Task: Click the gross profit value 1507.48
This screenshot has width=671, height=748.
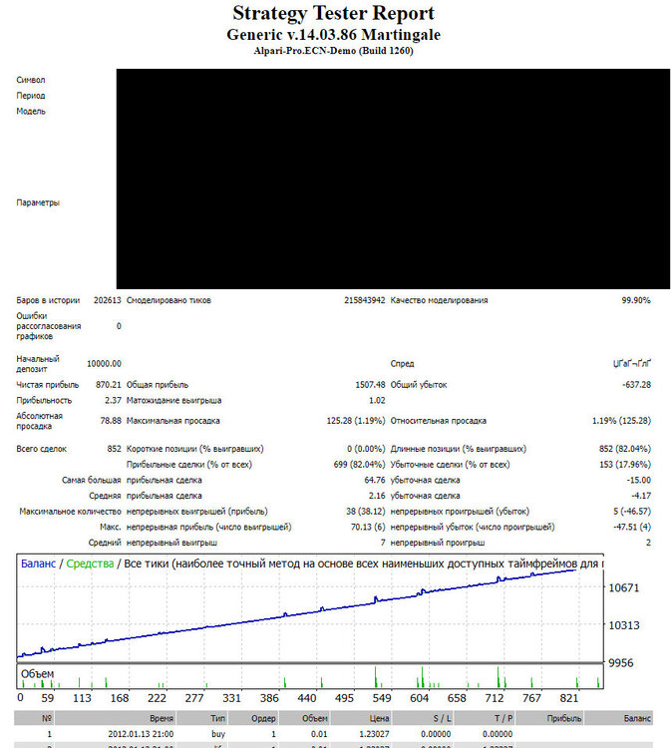Action: point(370,385)
